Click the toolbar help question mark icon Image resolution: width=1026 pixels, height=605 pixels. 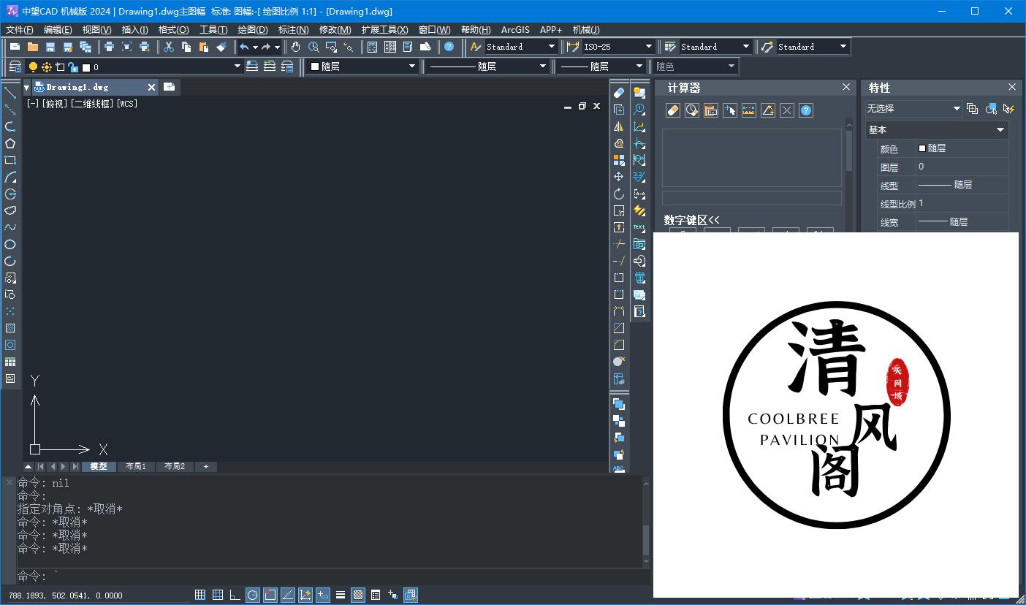(x=449, y=47)
